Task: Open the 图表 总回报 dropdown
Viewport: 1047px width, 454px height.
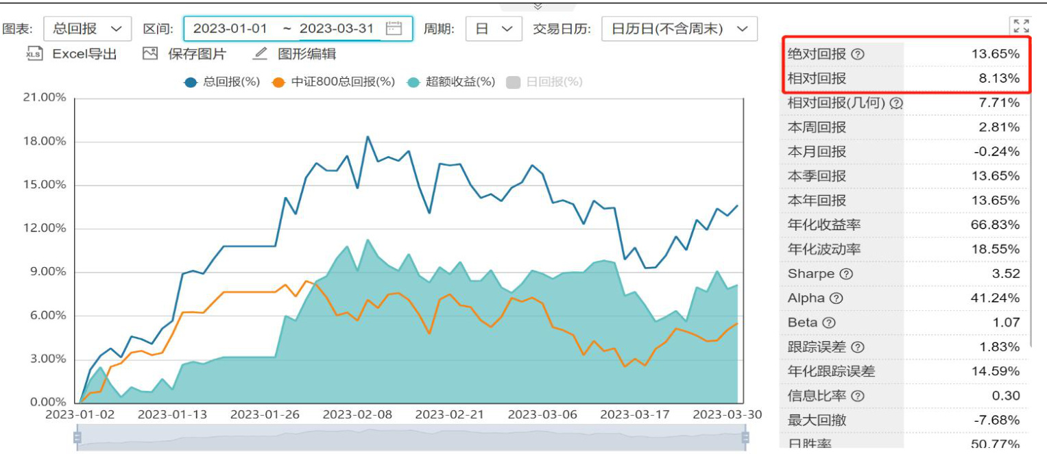Action: (x=87, y=29)
